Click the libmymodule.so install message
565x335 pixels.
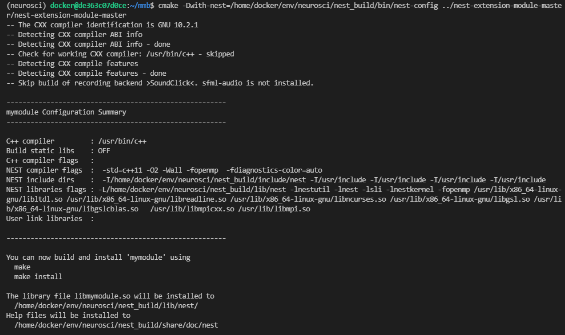coord(110,296)
